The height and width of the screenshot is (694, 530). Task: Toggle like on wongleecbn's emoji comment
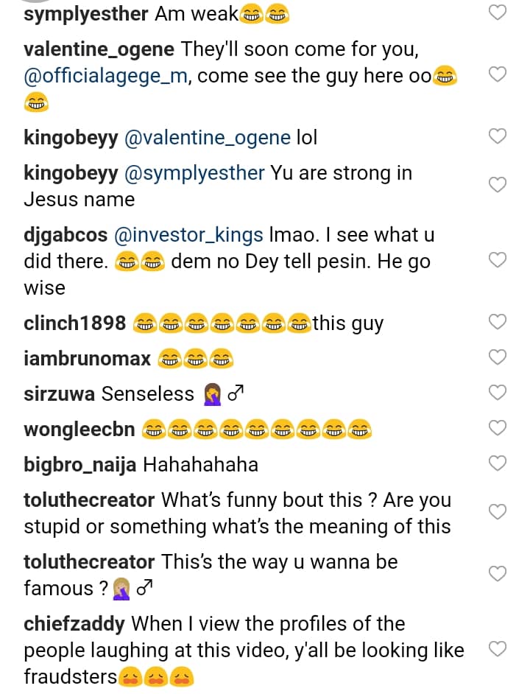click(498, 428)
